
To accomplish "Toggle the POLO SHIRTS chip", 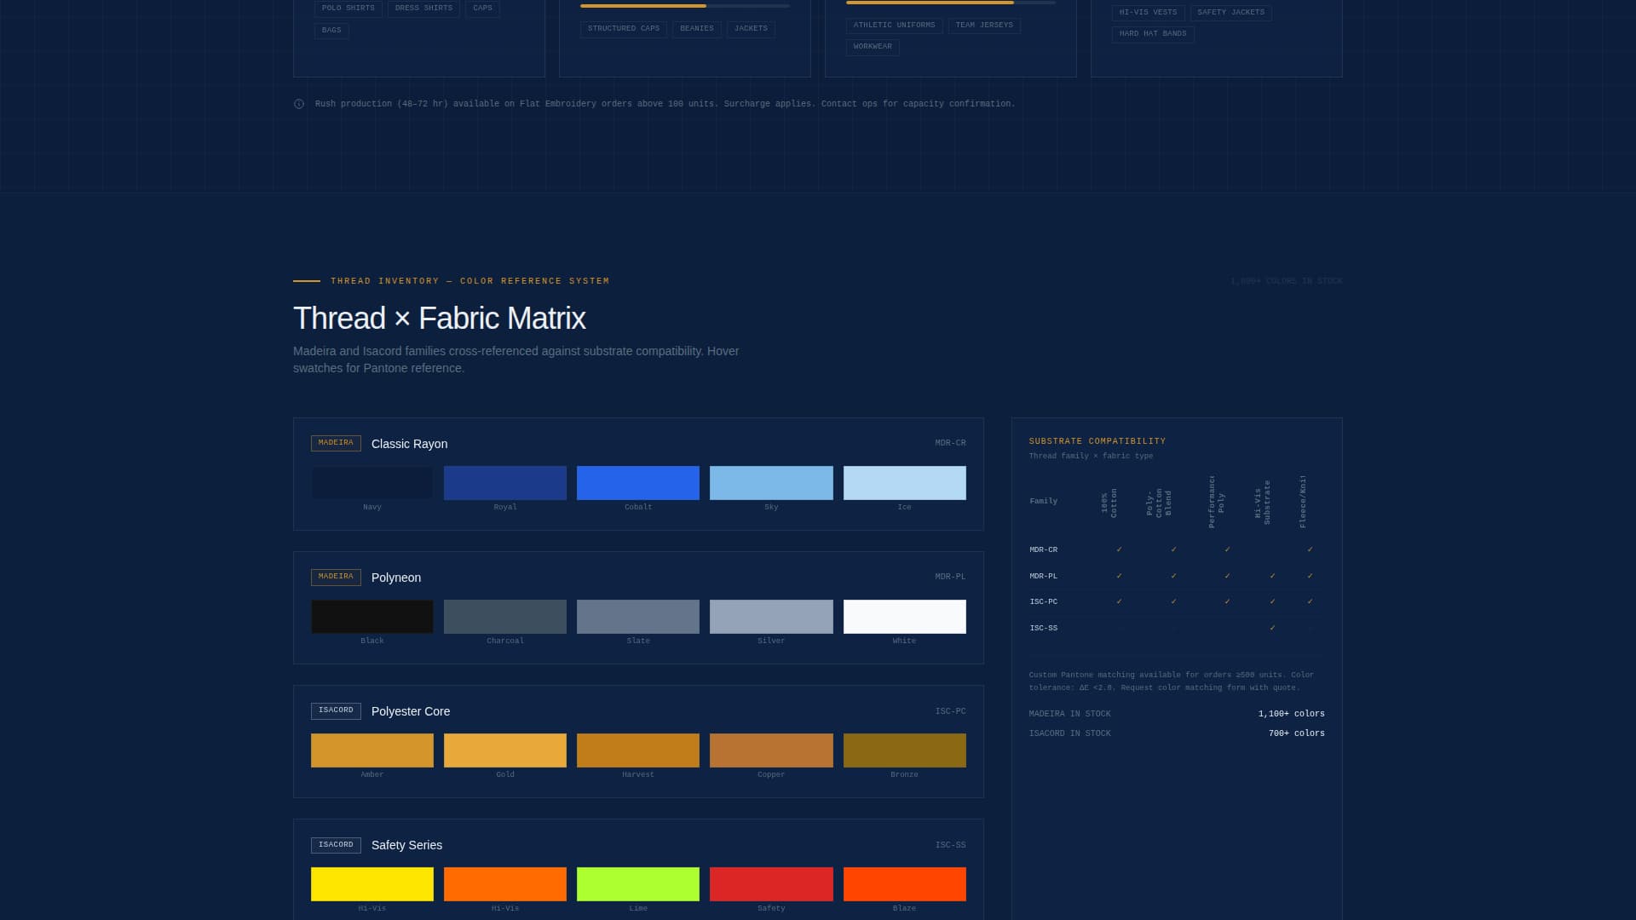I will [347, 8].
